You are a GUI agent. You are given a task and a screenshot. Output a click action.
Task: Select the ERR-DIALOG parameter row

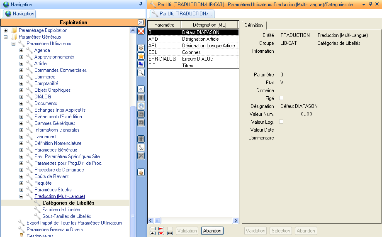164,59
